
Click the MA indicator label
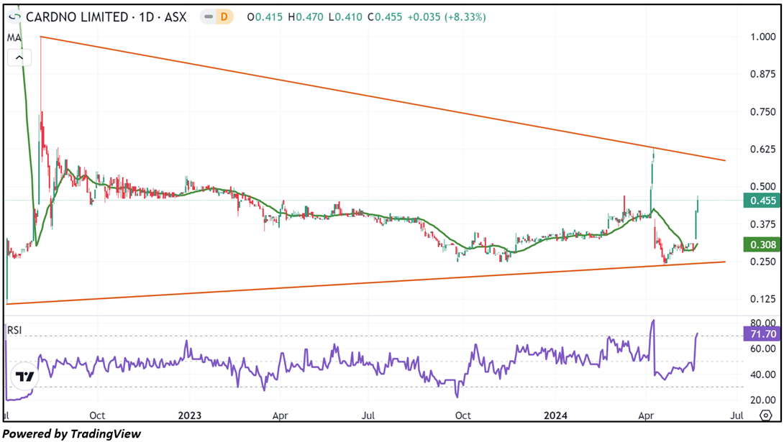(14, 38)
